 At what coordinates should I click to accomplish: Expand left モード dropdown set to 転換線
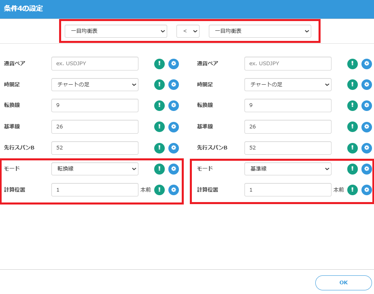tap(95, 169)
